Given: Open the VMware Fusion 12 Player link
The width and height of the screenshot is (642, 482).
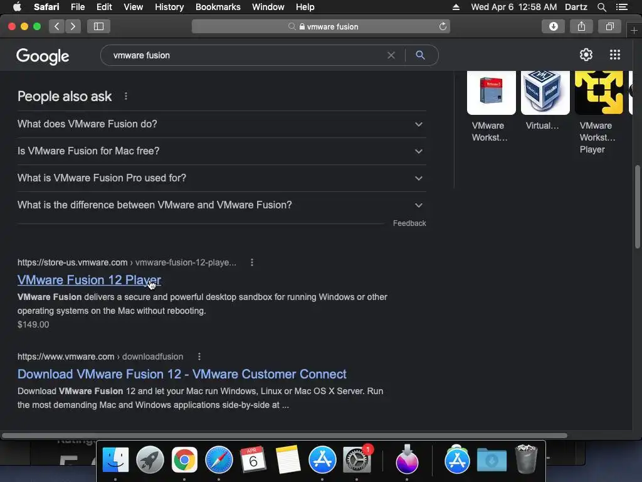Looking at the screenshot, I should pyautogui.click(x=89, y=280).
